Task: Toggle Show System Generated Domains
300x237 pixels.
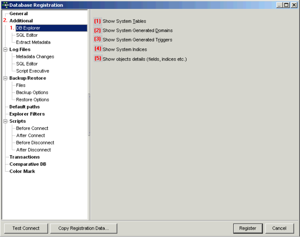Action: coord(97,30)
